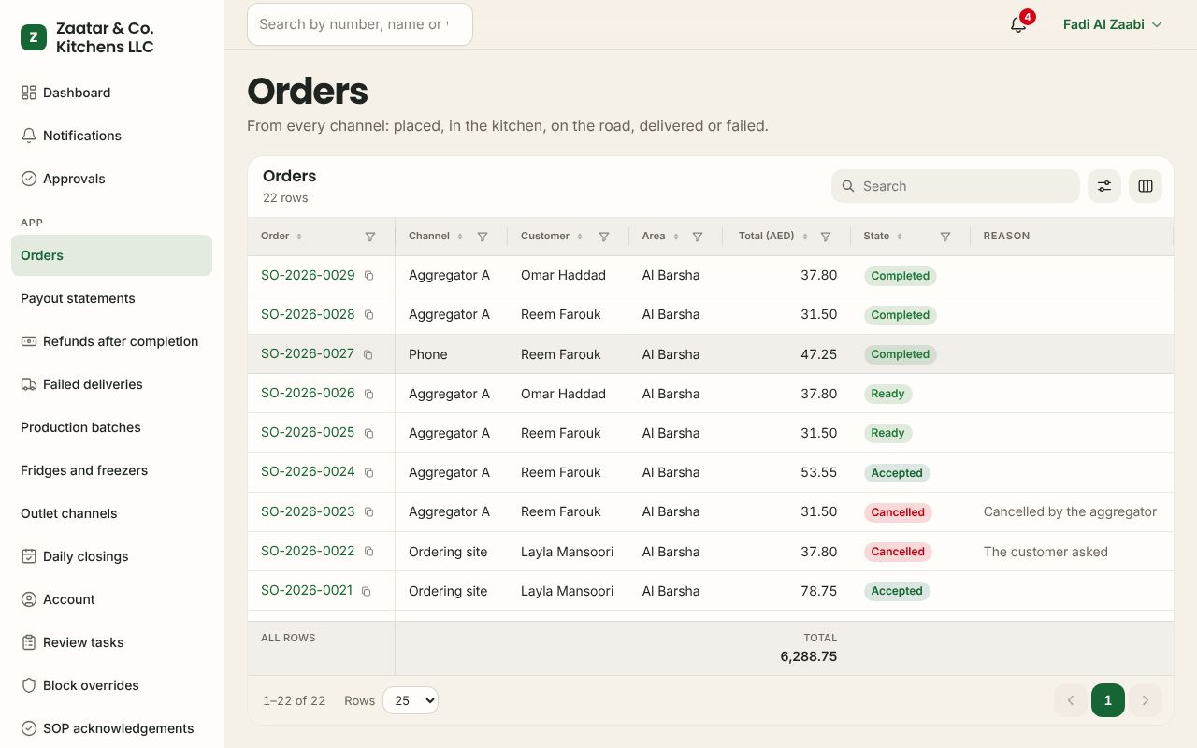Screen dimensions: 1197x748
Task: Go to next page arrow
Action: pyautogui.click(x=1146, y=700)
